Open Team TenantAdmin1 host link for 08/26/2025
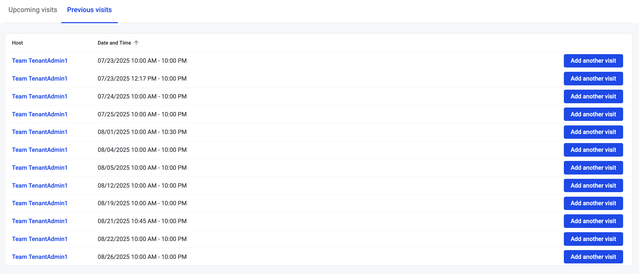 40,257
